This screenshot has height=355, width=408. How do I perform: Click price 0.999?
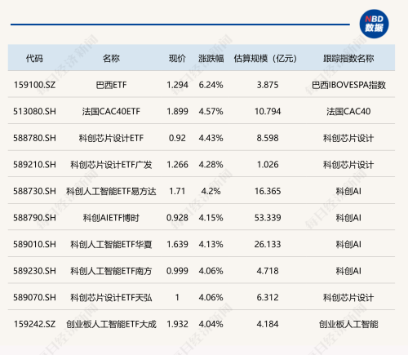click(177, 271)
